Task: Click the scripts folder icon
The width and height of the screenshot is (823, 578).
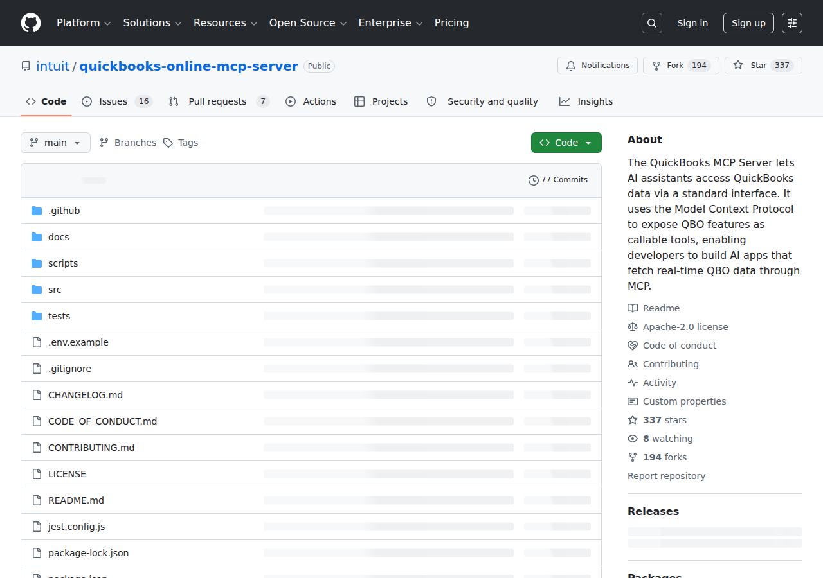Action: click(x=37, y=263)
